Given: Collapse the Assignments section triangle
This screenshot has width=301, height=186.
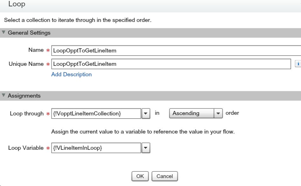Looking at the screenshot, I should pyautogui.click(x=3, y=95).
